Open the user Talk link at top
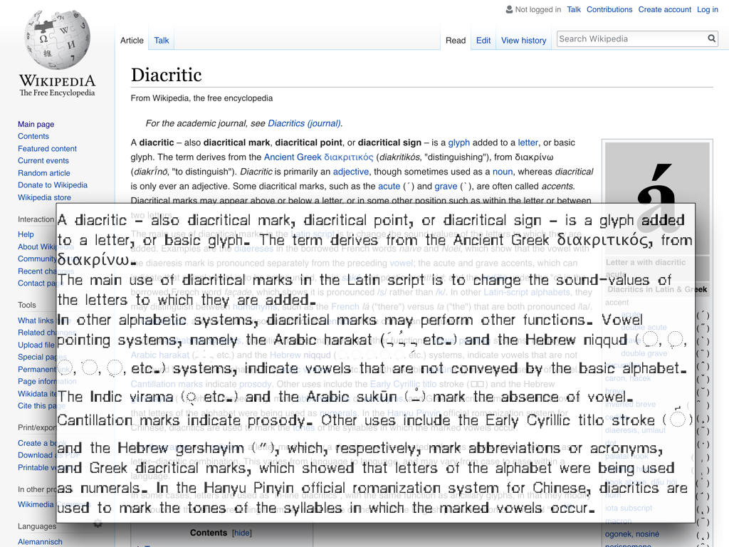The height and width of the screenshot is (547, 729). 574,9
